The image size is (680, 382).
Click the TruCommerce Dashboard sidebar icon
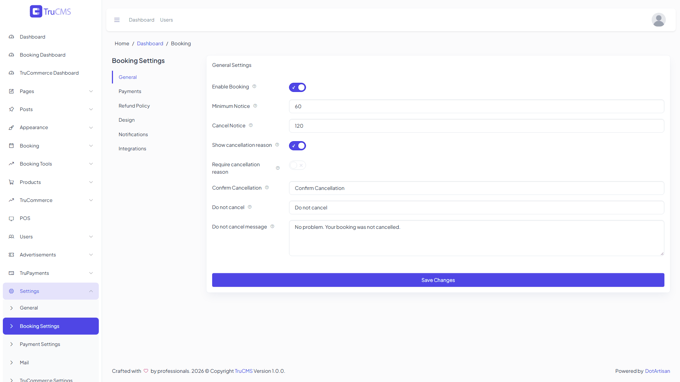11,73
